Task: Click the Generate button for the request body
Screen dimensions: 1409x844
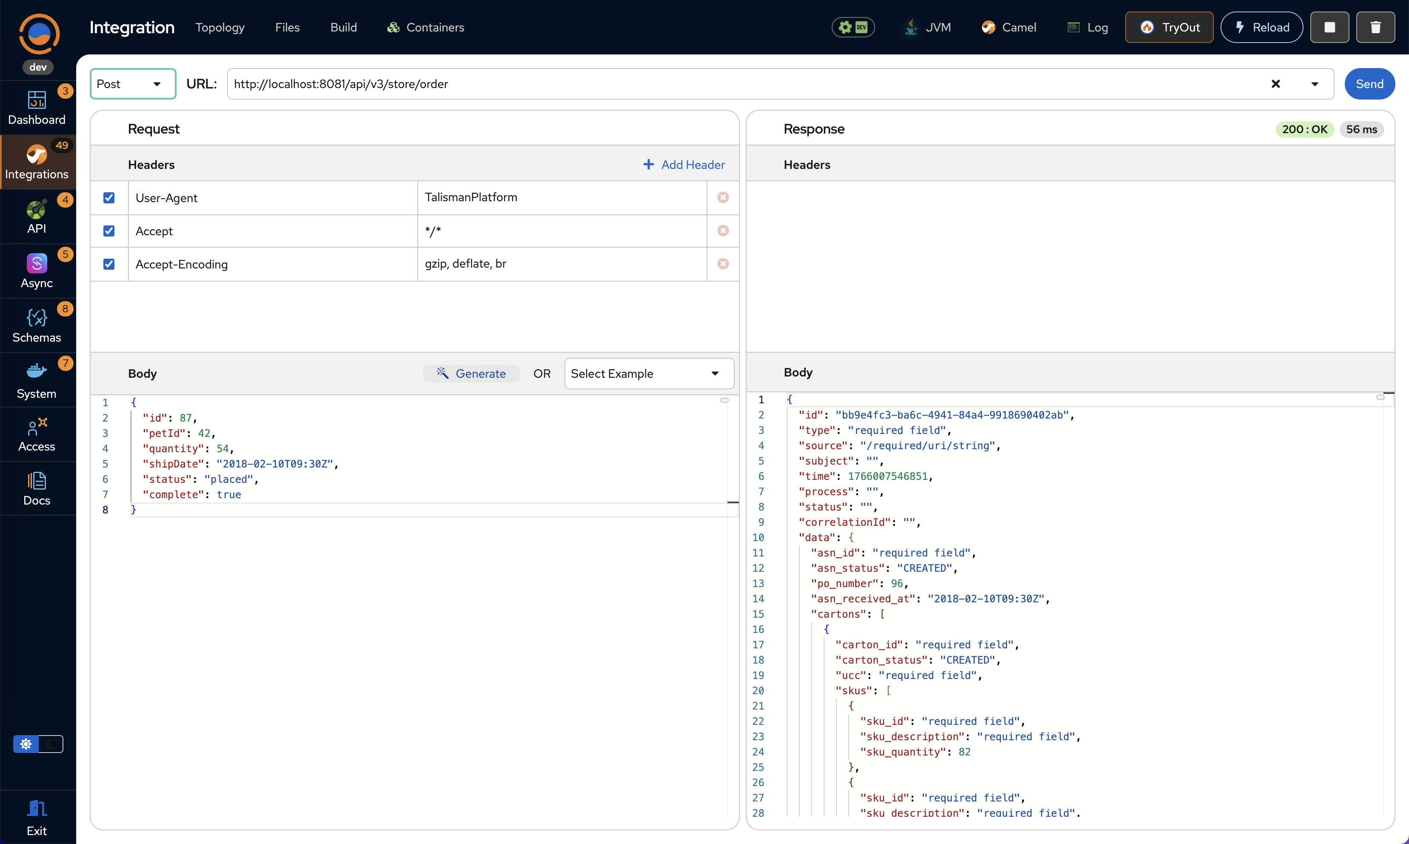Action: tap(471, 374)
